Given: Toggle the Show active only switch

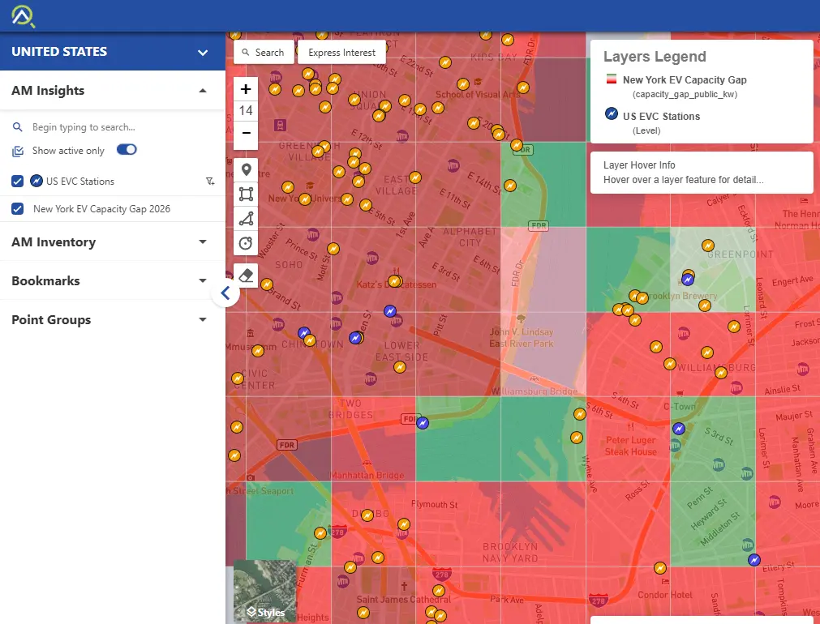Looking at the screenshot, I should [127, 150].
